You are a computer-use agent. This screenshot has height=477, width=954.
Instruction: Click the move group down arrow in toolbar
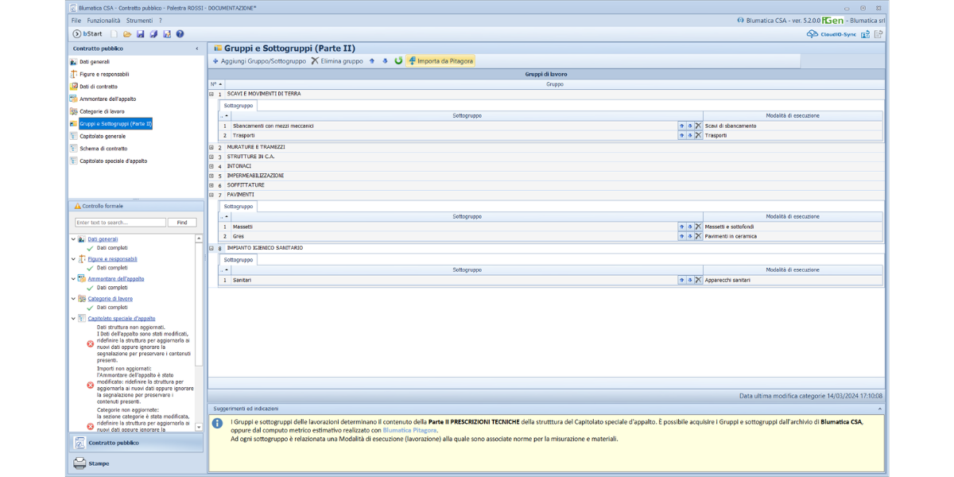[x=385, y=61]
